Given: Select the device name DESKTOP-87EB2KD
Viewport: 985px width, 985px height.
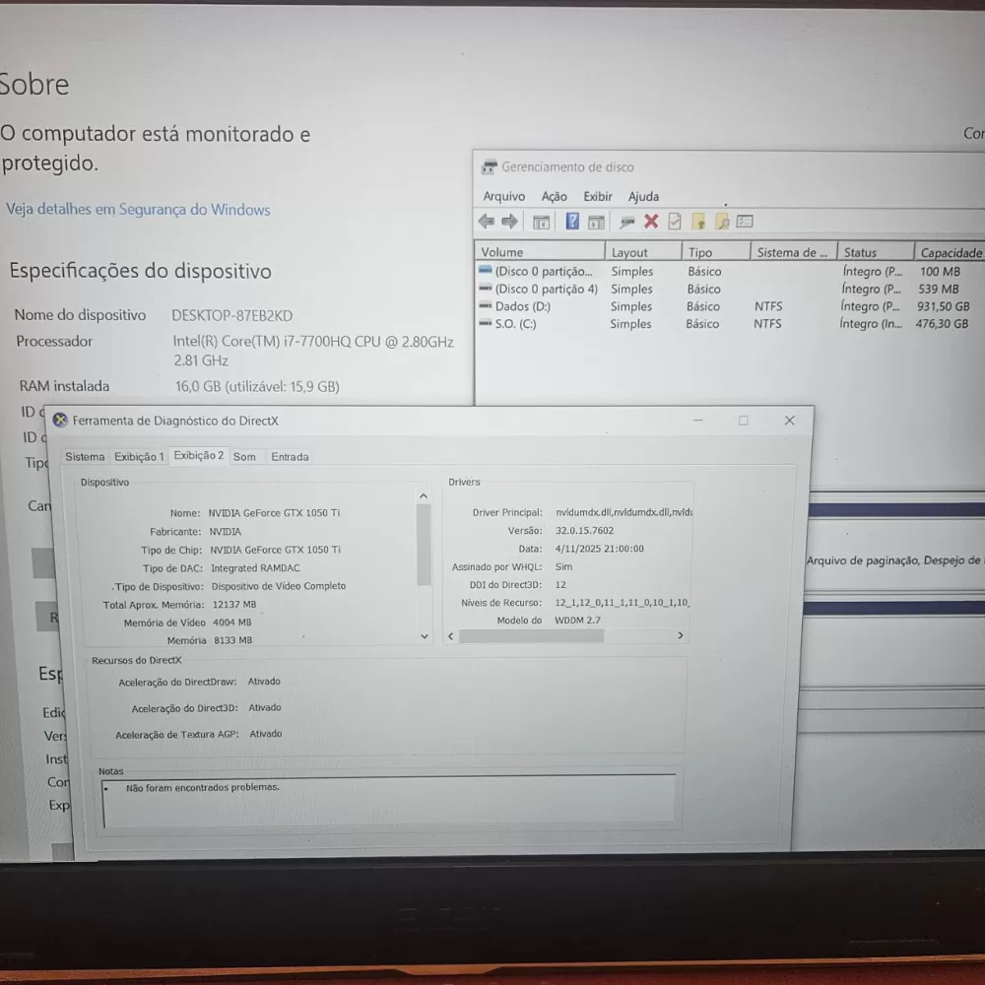Looking at the screenshot, I should click(232, 315).
